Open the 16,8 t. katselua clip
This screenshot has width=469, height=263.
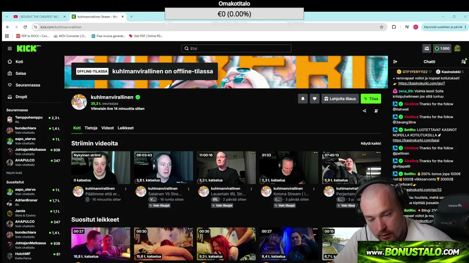click(x=101, y=244)
